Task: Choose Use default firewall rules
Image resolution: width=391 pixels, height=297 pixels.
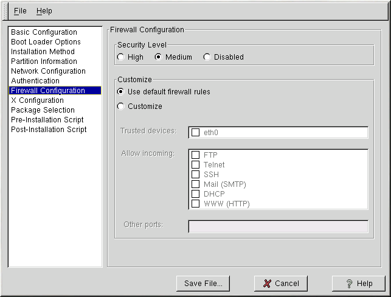Action: point(121,92)
